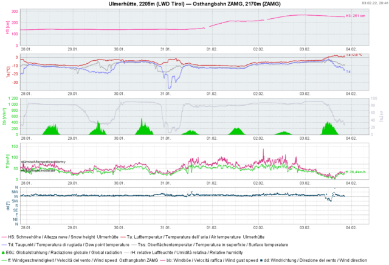Click the 150 tick on the wind speed axis
This screenshot has height=265, width=389.
point(15,146)
